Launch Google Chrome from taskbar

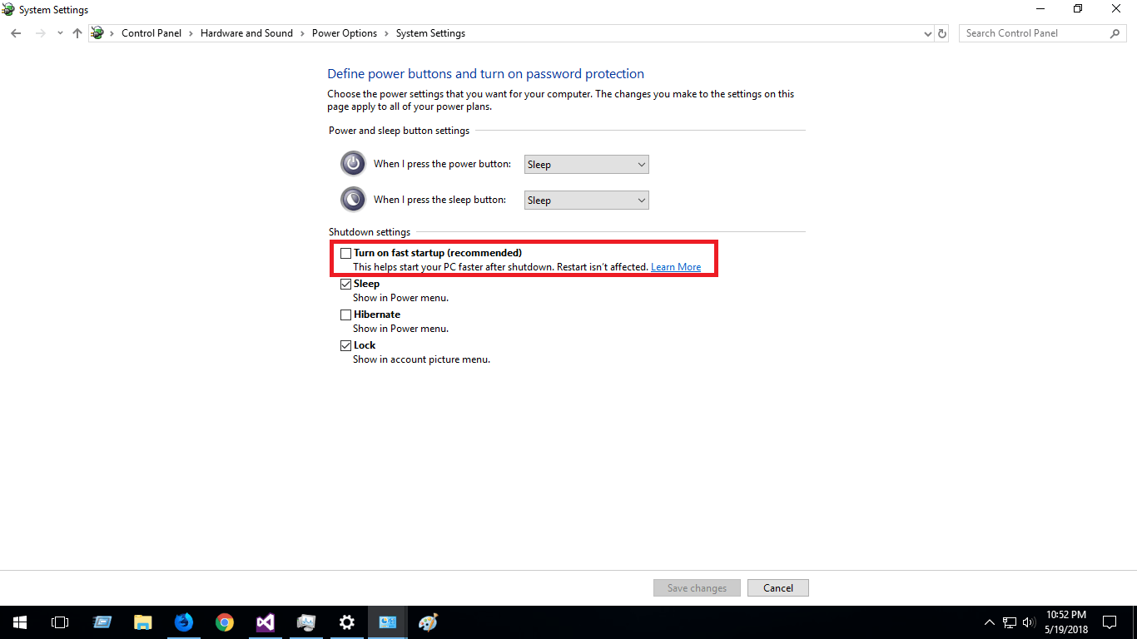(224, 622)
